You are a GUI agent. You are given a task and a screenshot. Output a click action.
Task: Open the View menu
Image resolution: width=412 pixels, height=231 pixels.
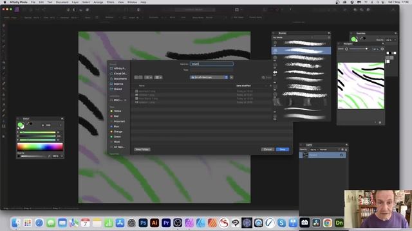[x=120, y=2]
